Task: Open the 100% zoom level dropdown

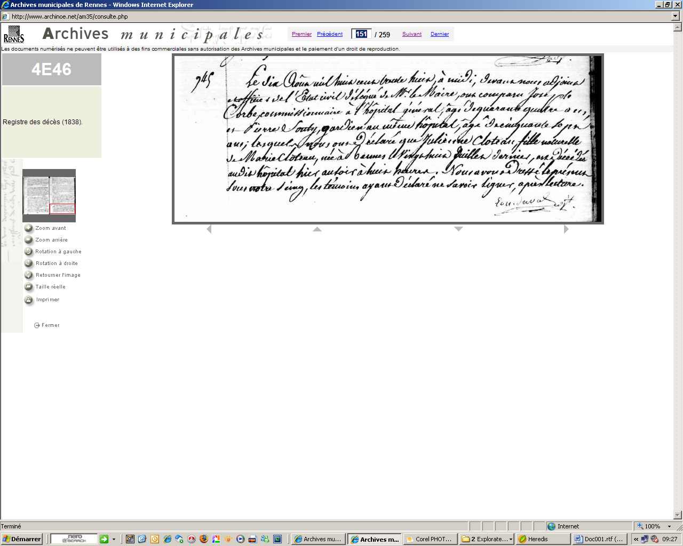Action: click(669, 526)
